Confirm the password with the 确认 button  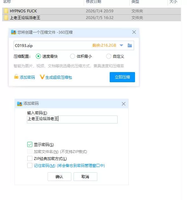point(59,177)
